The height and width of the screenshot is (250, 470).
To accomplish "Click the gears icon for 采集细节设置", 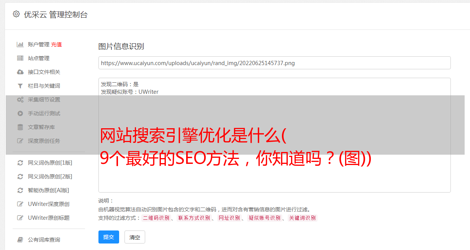I will (20, 100).
